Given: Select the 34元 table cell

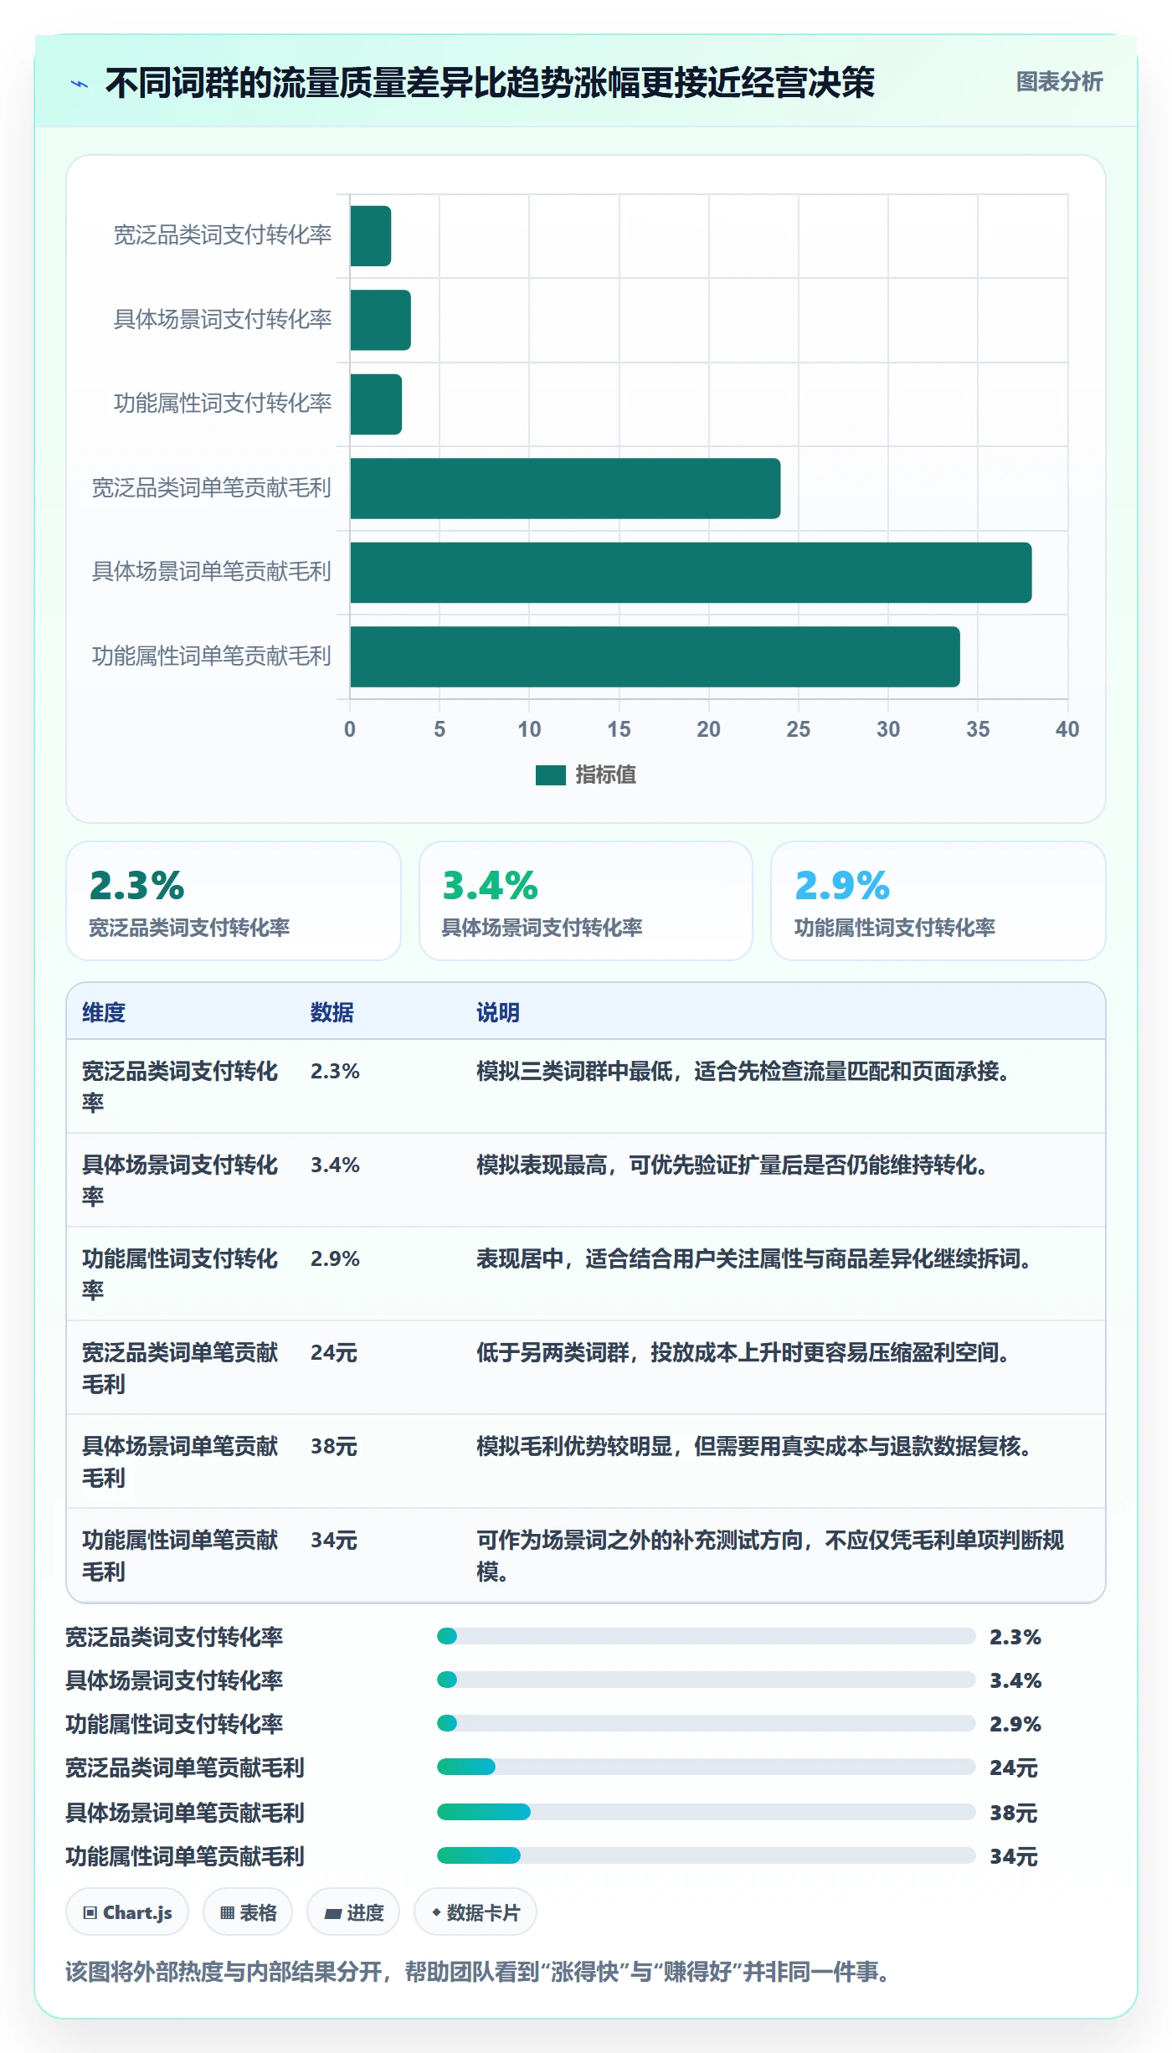Looking at the screenshot, I should point(334,1540).
